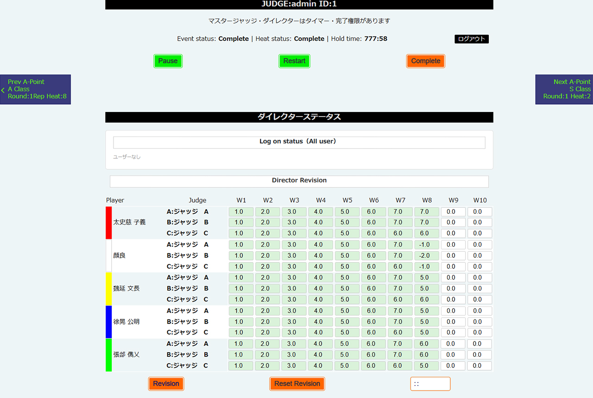Edit 張郃 儁乂 Judge A W7 score 7.0
The width and height of the screenshot is (593, 398).
(400, 344)
